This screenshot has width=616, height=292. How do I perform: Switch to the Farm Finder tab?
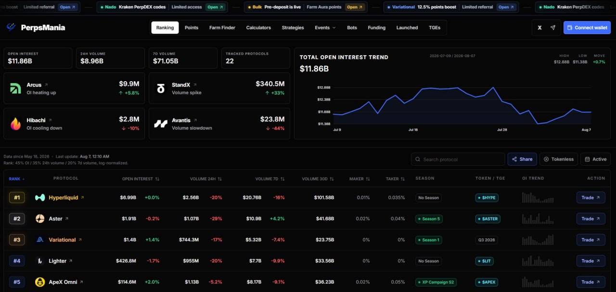[222, 28]
